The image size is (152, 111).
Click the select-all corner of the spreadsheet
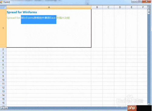click(x=3, y=7)
